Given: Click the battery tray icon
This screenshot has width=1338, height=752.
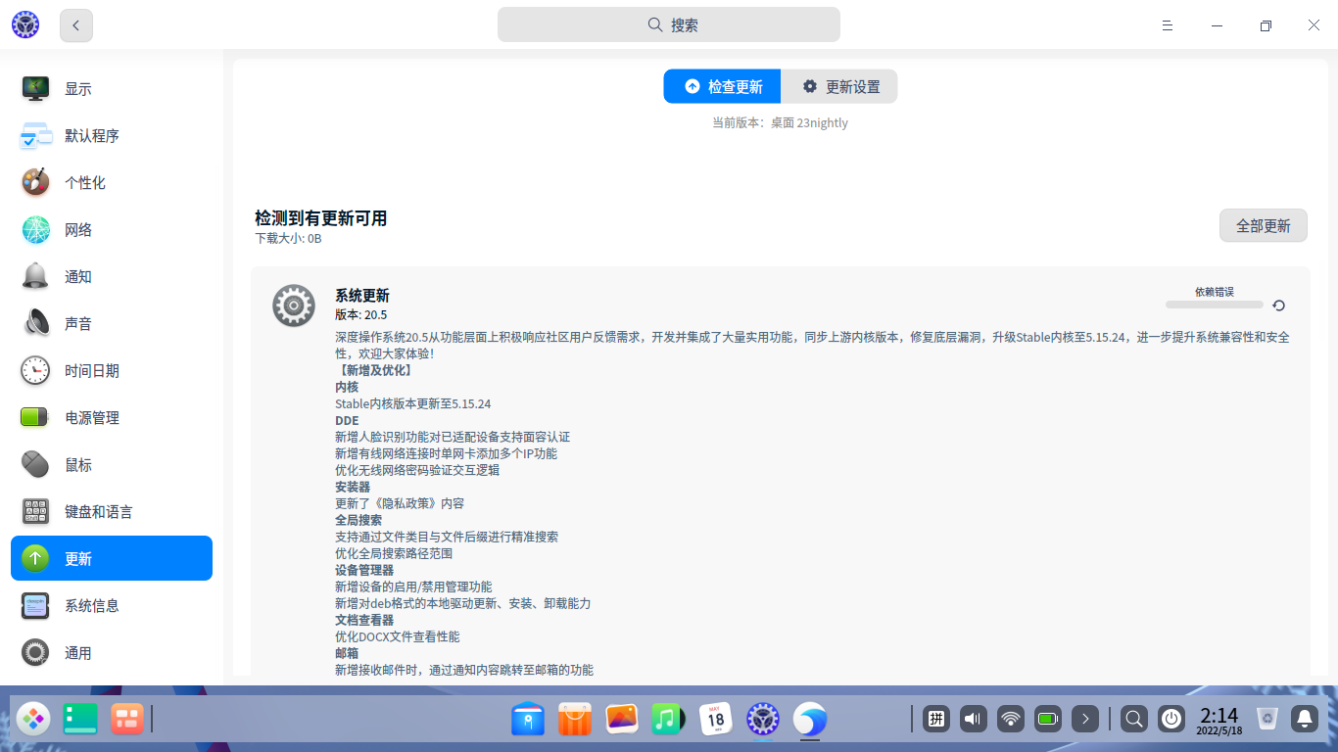Looking at the screenshot, I should pyautogui.click(x=1048, y=720).
